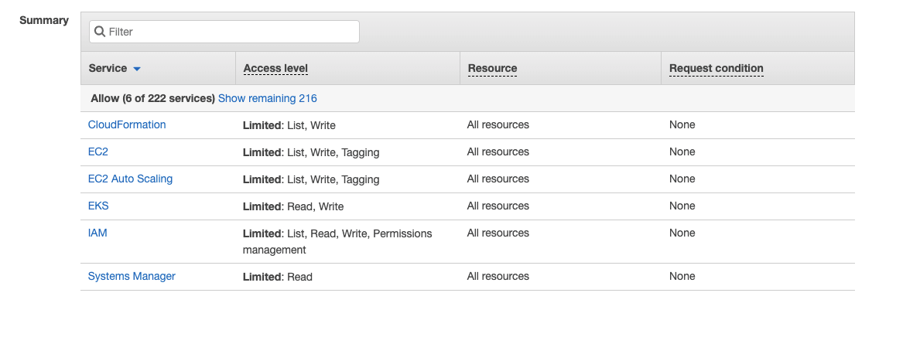Open the EKS service details

pos(98,206)
